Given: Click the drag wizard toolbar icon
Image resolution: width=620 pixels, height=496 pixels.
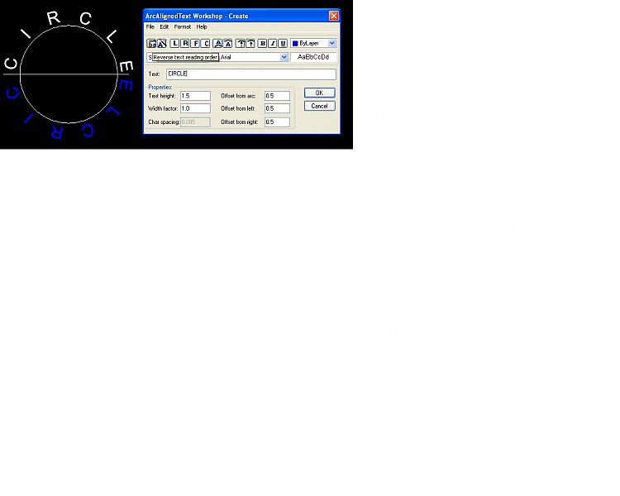Looking at the screenshot, I should [162, 43].
